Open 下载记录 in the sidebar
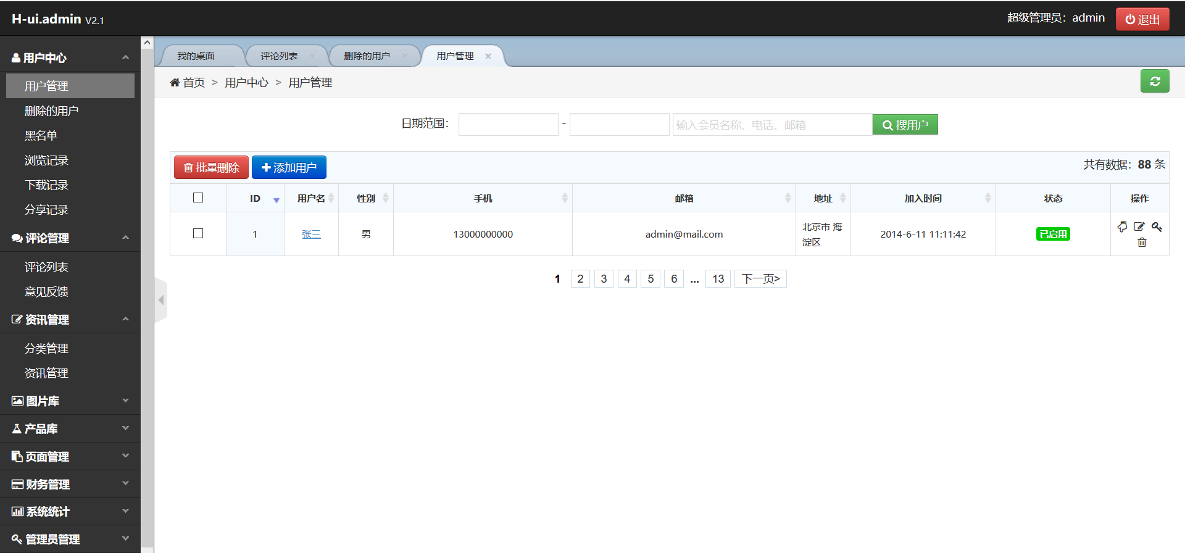Screen dimensions: 1185x553 tap(70, 185)
